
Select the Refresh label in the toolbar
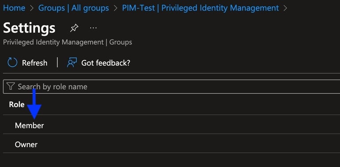click(x=35, y=63)
